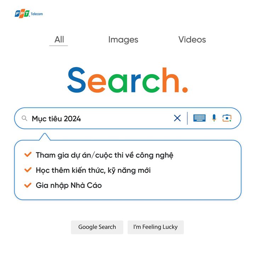Start voice search with microphone icon

tap(214, 118)
